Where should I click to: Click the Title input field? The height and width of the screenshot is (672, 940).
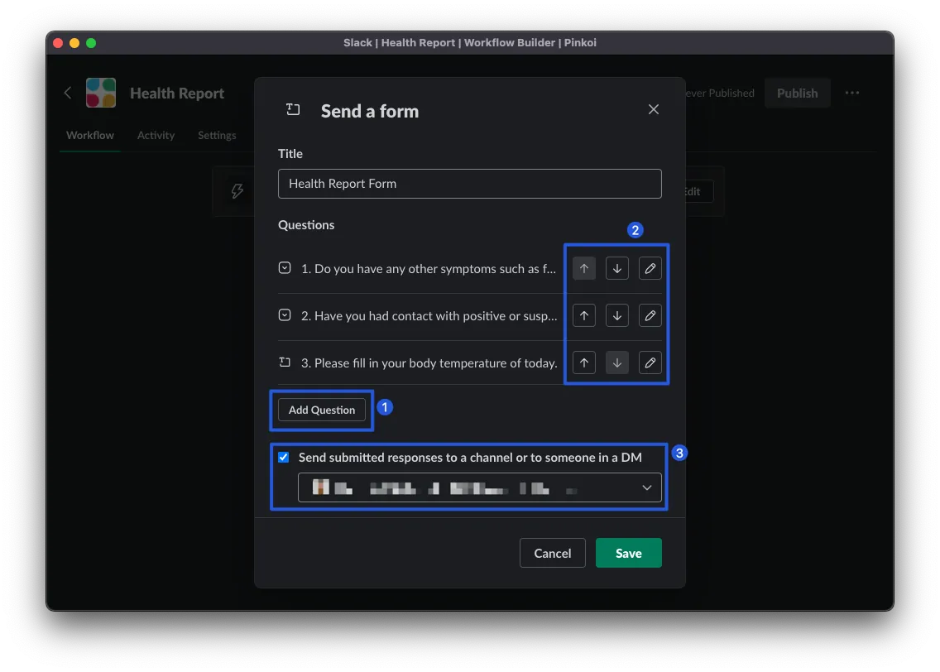point(469,184)
